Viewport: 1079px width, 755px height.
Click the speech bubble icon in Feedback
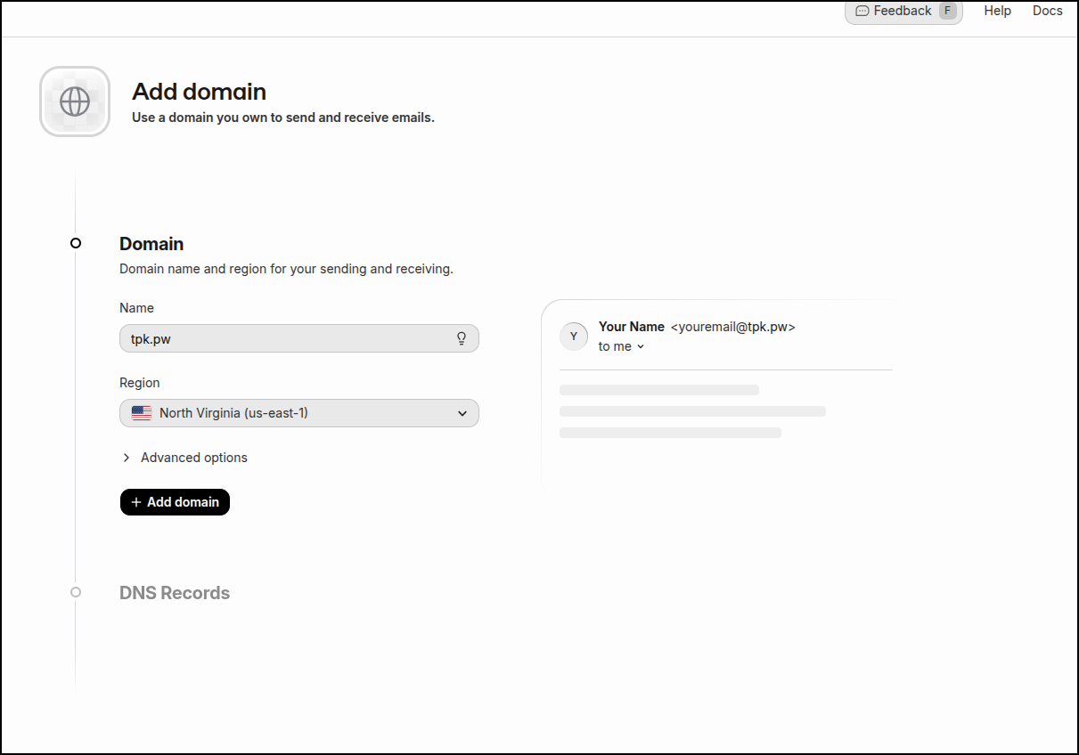coord(862,12)
